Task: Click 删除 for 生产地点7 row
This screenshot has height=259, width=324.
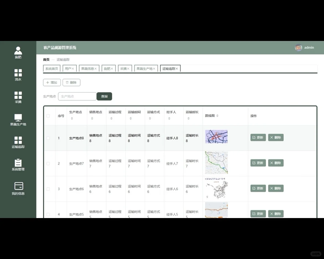Action: coord(276,163)
